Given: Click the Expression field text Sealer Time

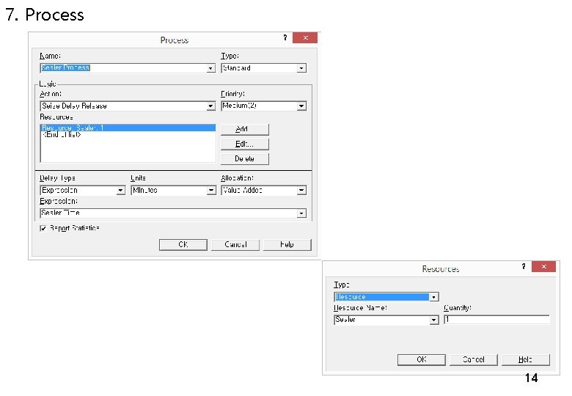Looking at the screenshot, I should click(61, 213).
